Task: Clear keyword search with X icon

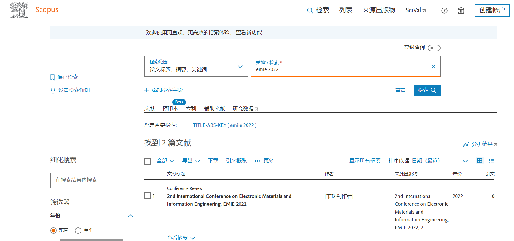Action: tap(433, 66)
